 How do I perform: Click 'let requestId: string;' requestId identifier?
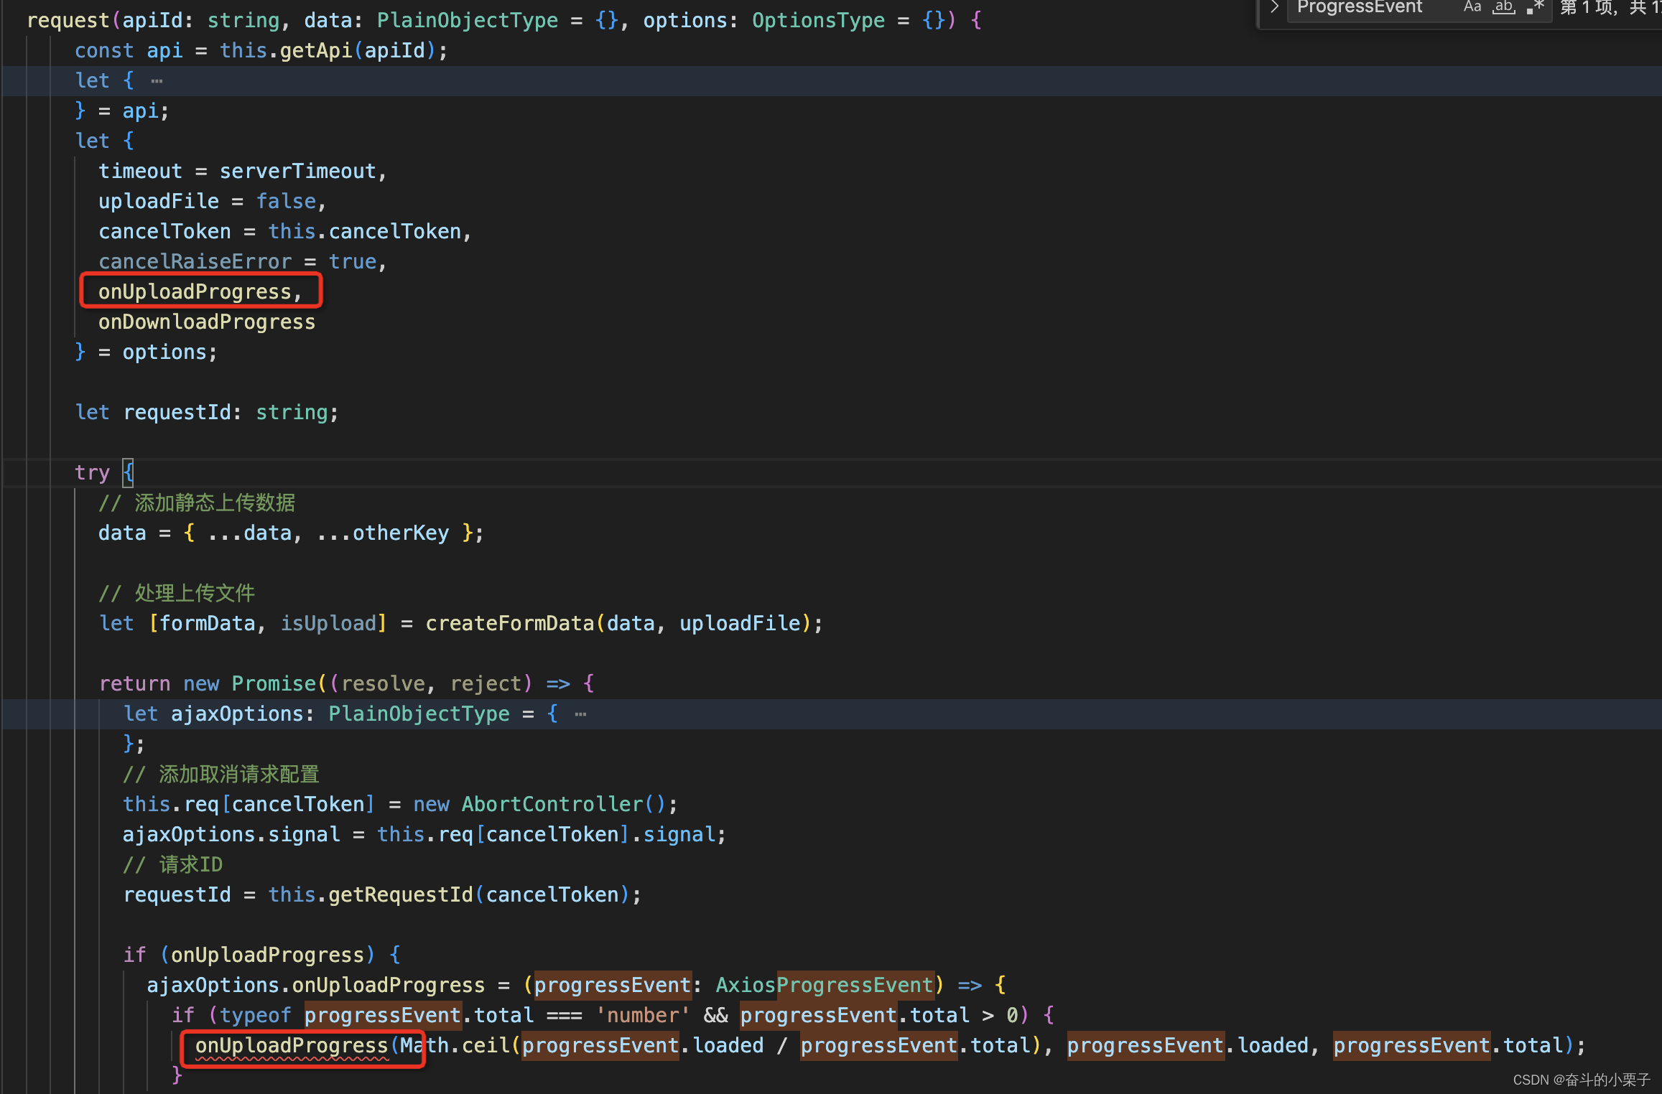click(177, 413)
